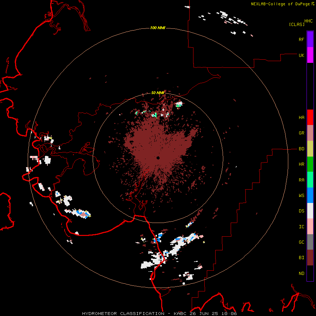Click the BD legend label
The width and height of the screenshot is (316, 316).
coord(301,149)
